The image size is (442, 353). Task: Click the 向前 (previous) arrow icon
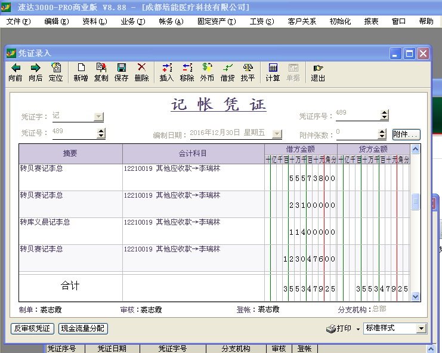coord(16,68)
